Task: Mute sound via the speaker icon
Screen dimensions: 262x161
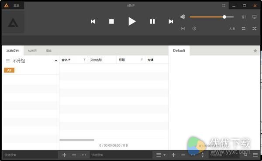Action: (x=183, y=17)
